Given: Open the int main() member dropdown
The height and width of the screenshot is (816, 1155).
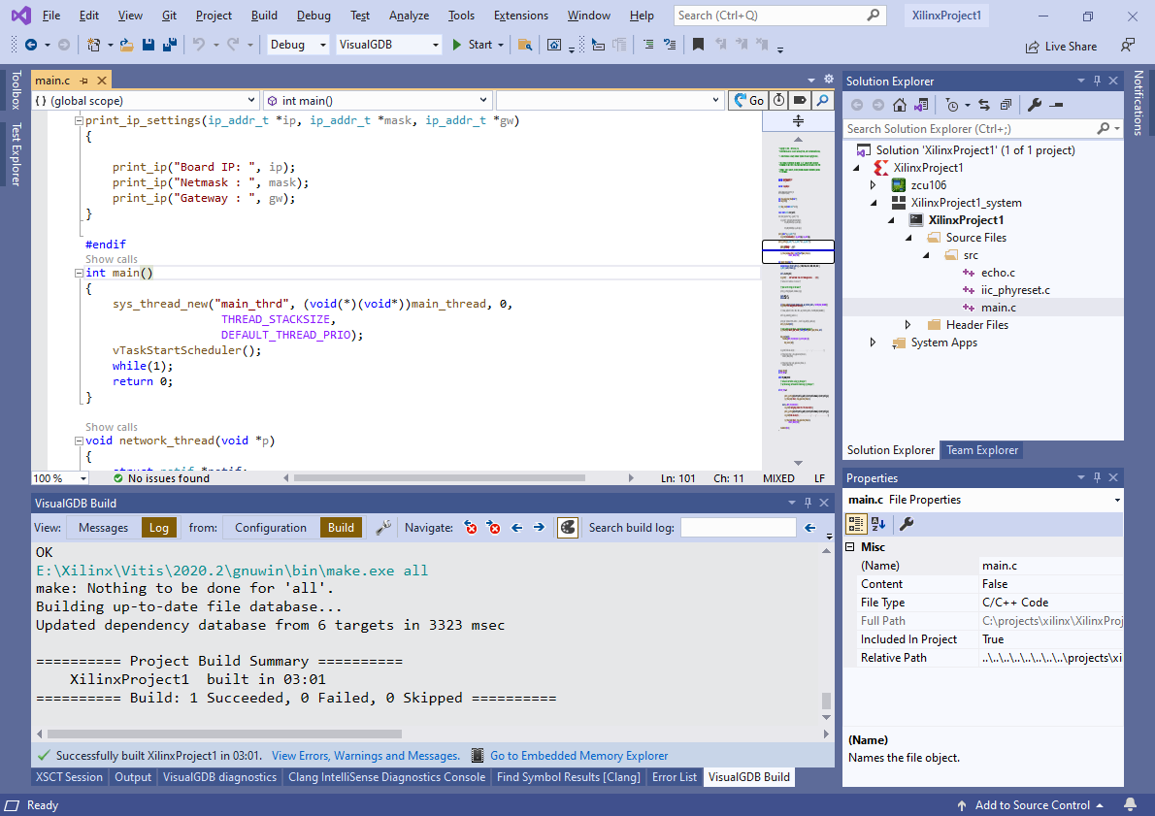Looking at the screenshot, I should pyautogui.click(x=378, y=101).
